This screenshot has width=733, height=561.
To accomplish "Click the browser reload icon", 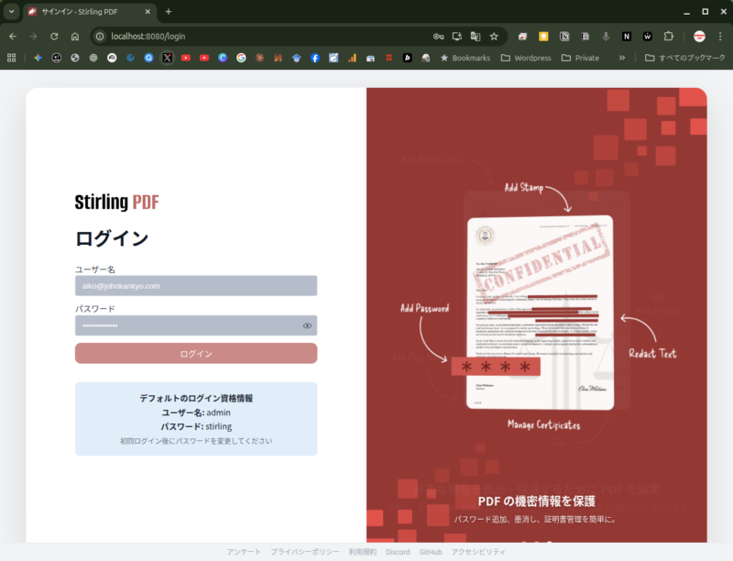I will 54,36.
